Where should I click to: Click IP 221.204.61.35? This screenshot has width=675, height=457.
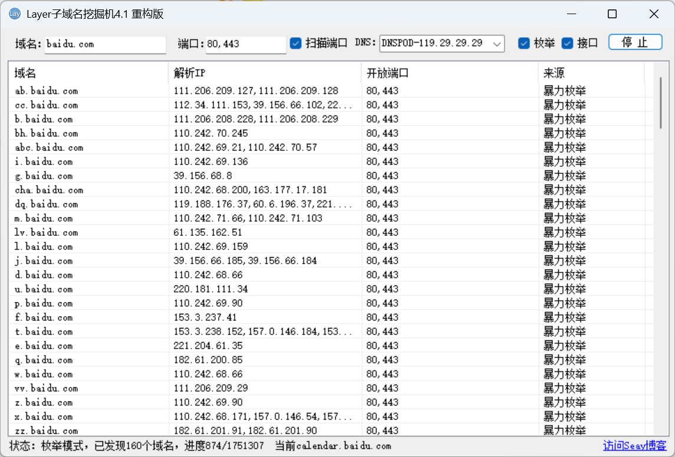tap(208, 346)
